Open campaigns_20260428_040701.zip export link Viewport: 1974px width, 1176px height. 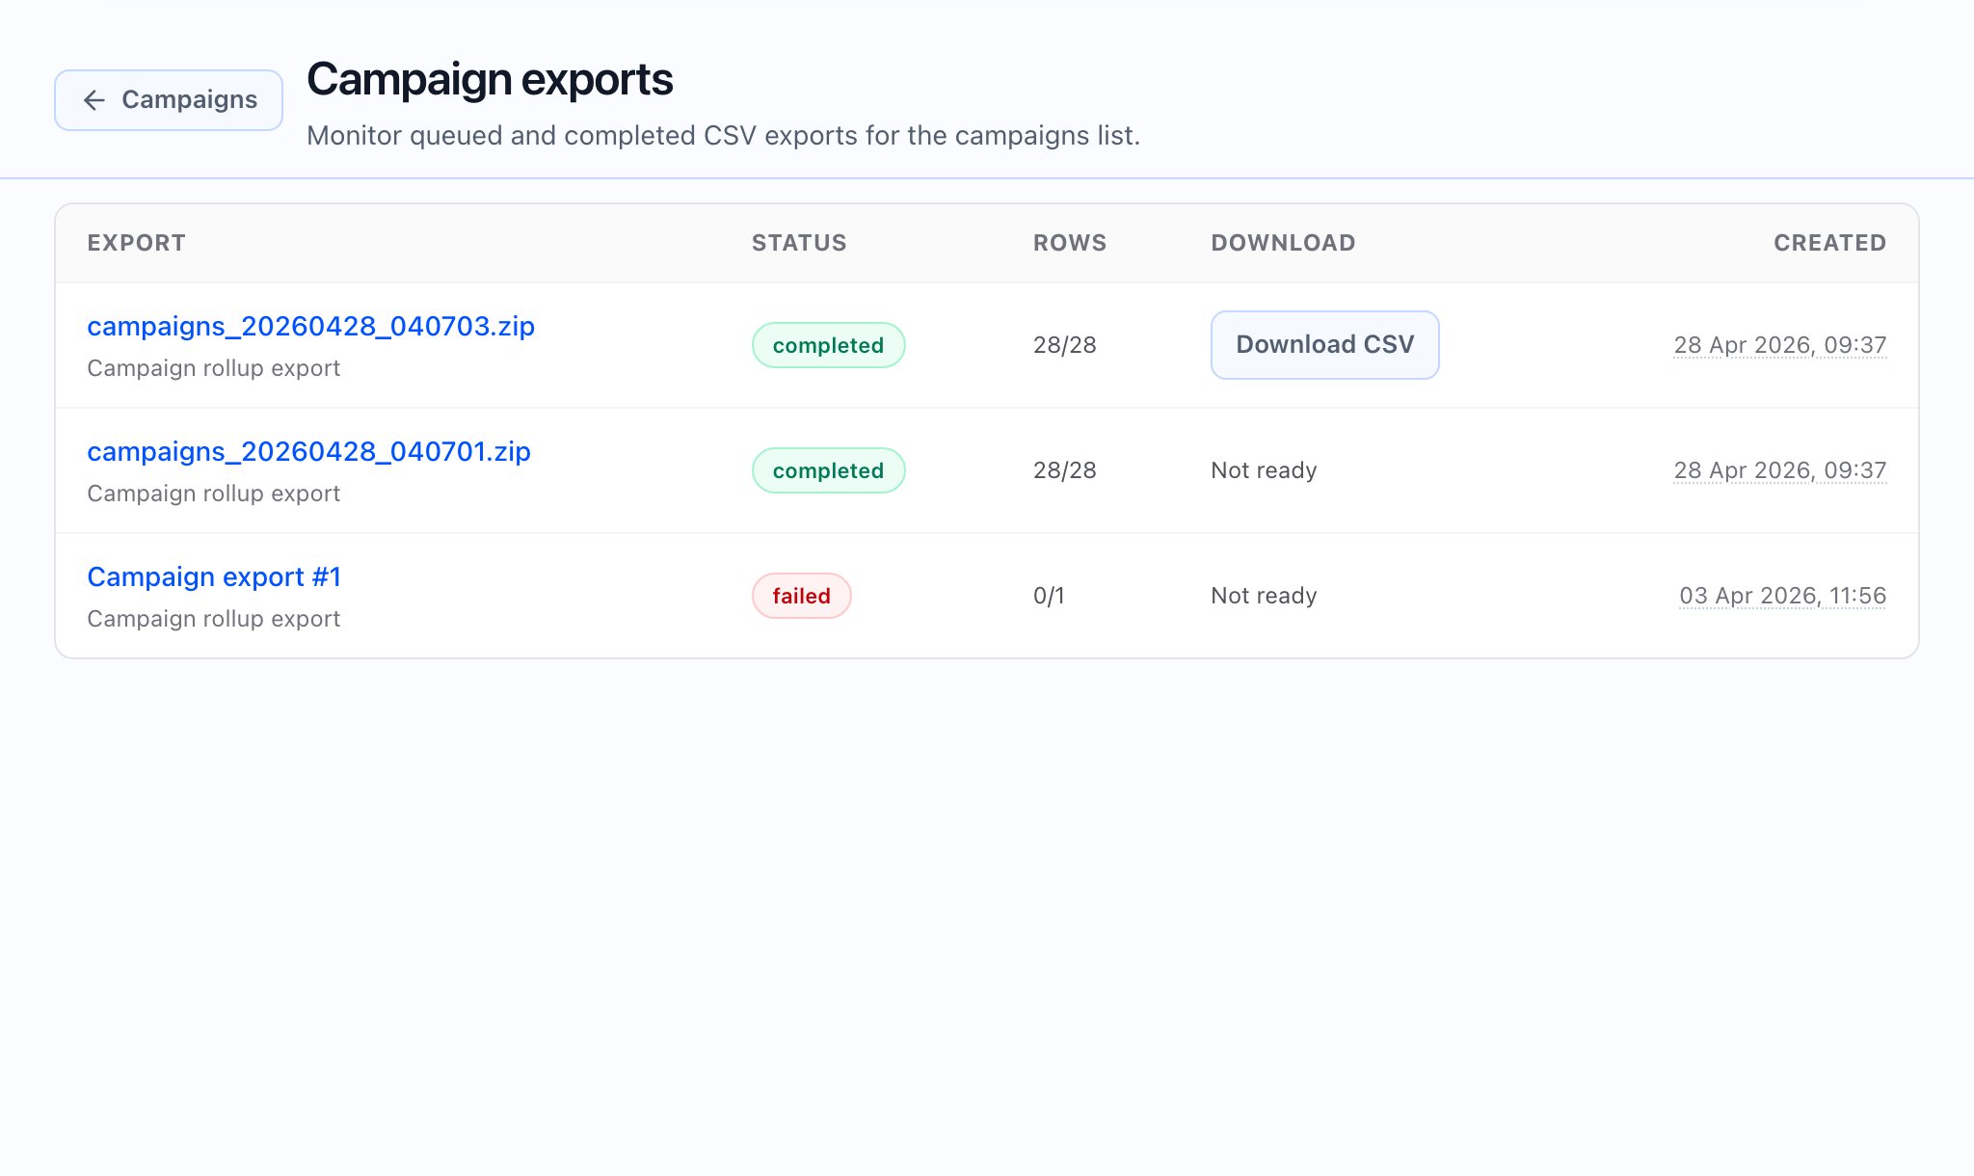[308, 452]
